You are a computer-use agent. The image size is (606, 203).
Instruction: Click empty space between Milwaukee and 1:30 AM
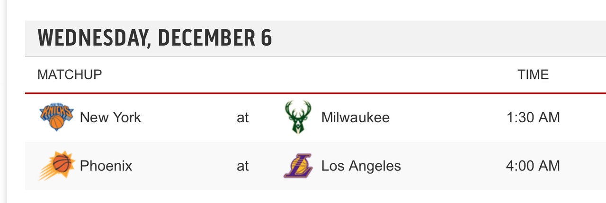pyautogui.click(x=448, y=117)
